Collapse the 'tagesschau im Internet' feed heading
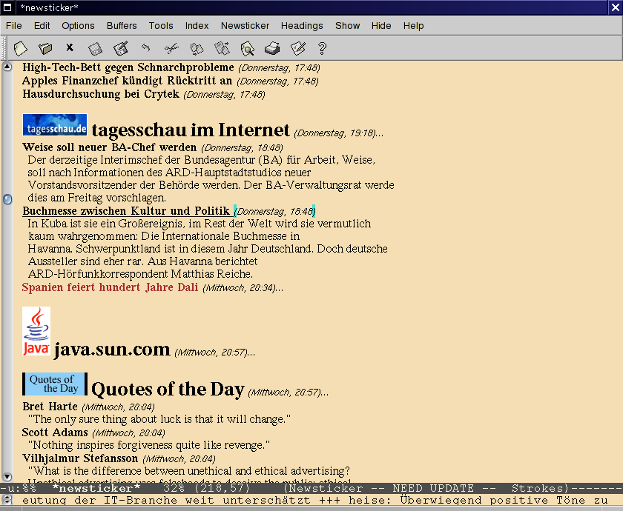The width and height of the screenshot is (623, 511). 190,130
